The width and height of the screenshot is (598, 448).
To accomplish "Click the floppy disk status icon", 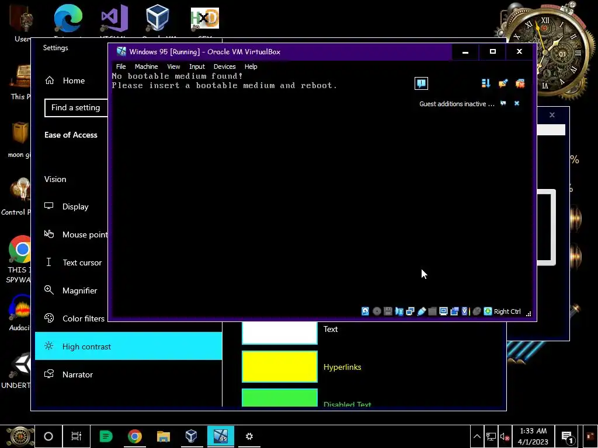I will coord(388,311).
